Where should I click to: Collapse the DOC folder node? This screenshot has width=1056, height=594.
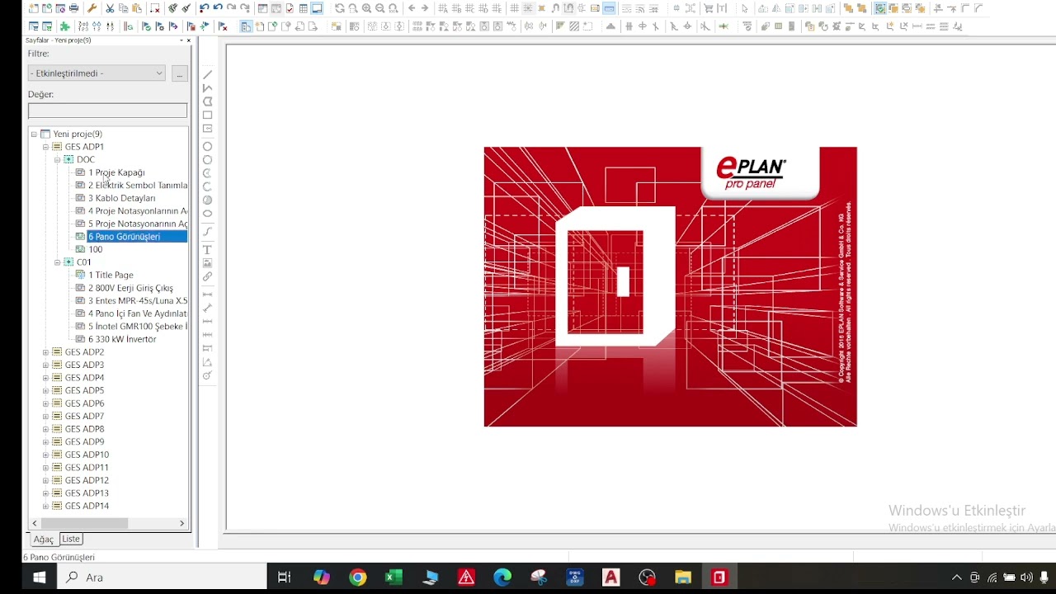[58, 159]
